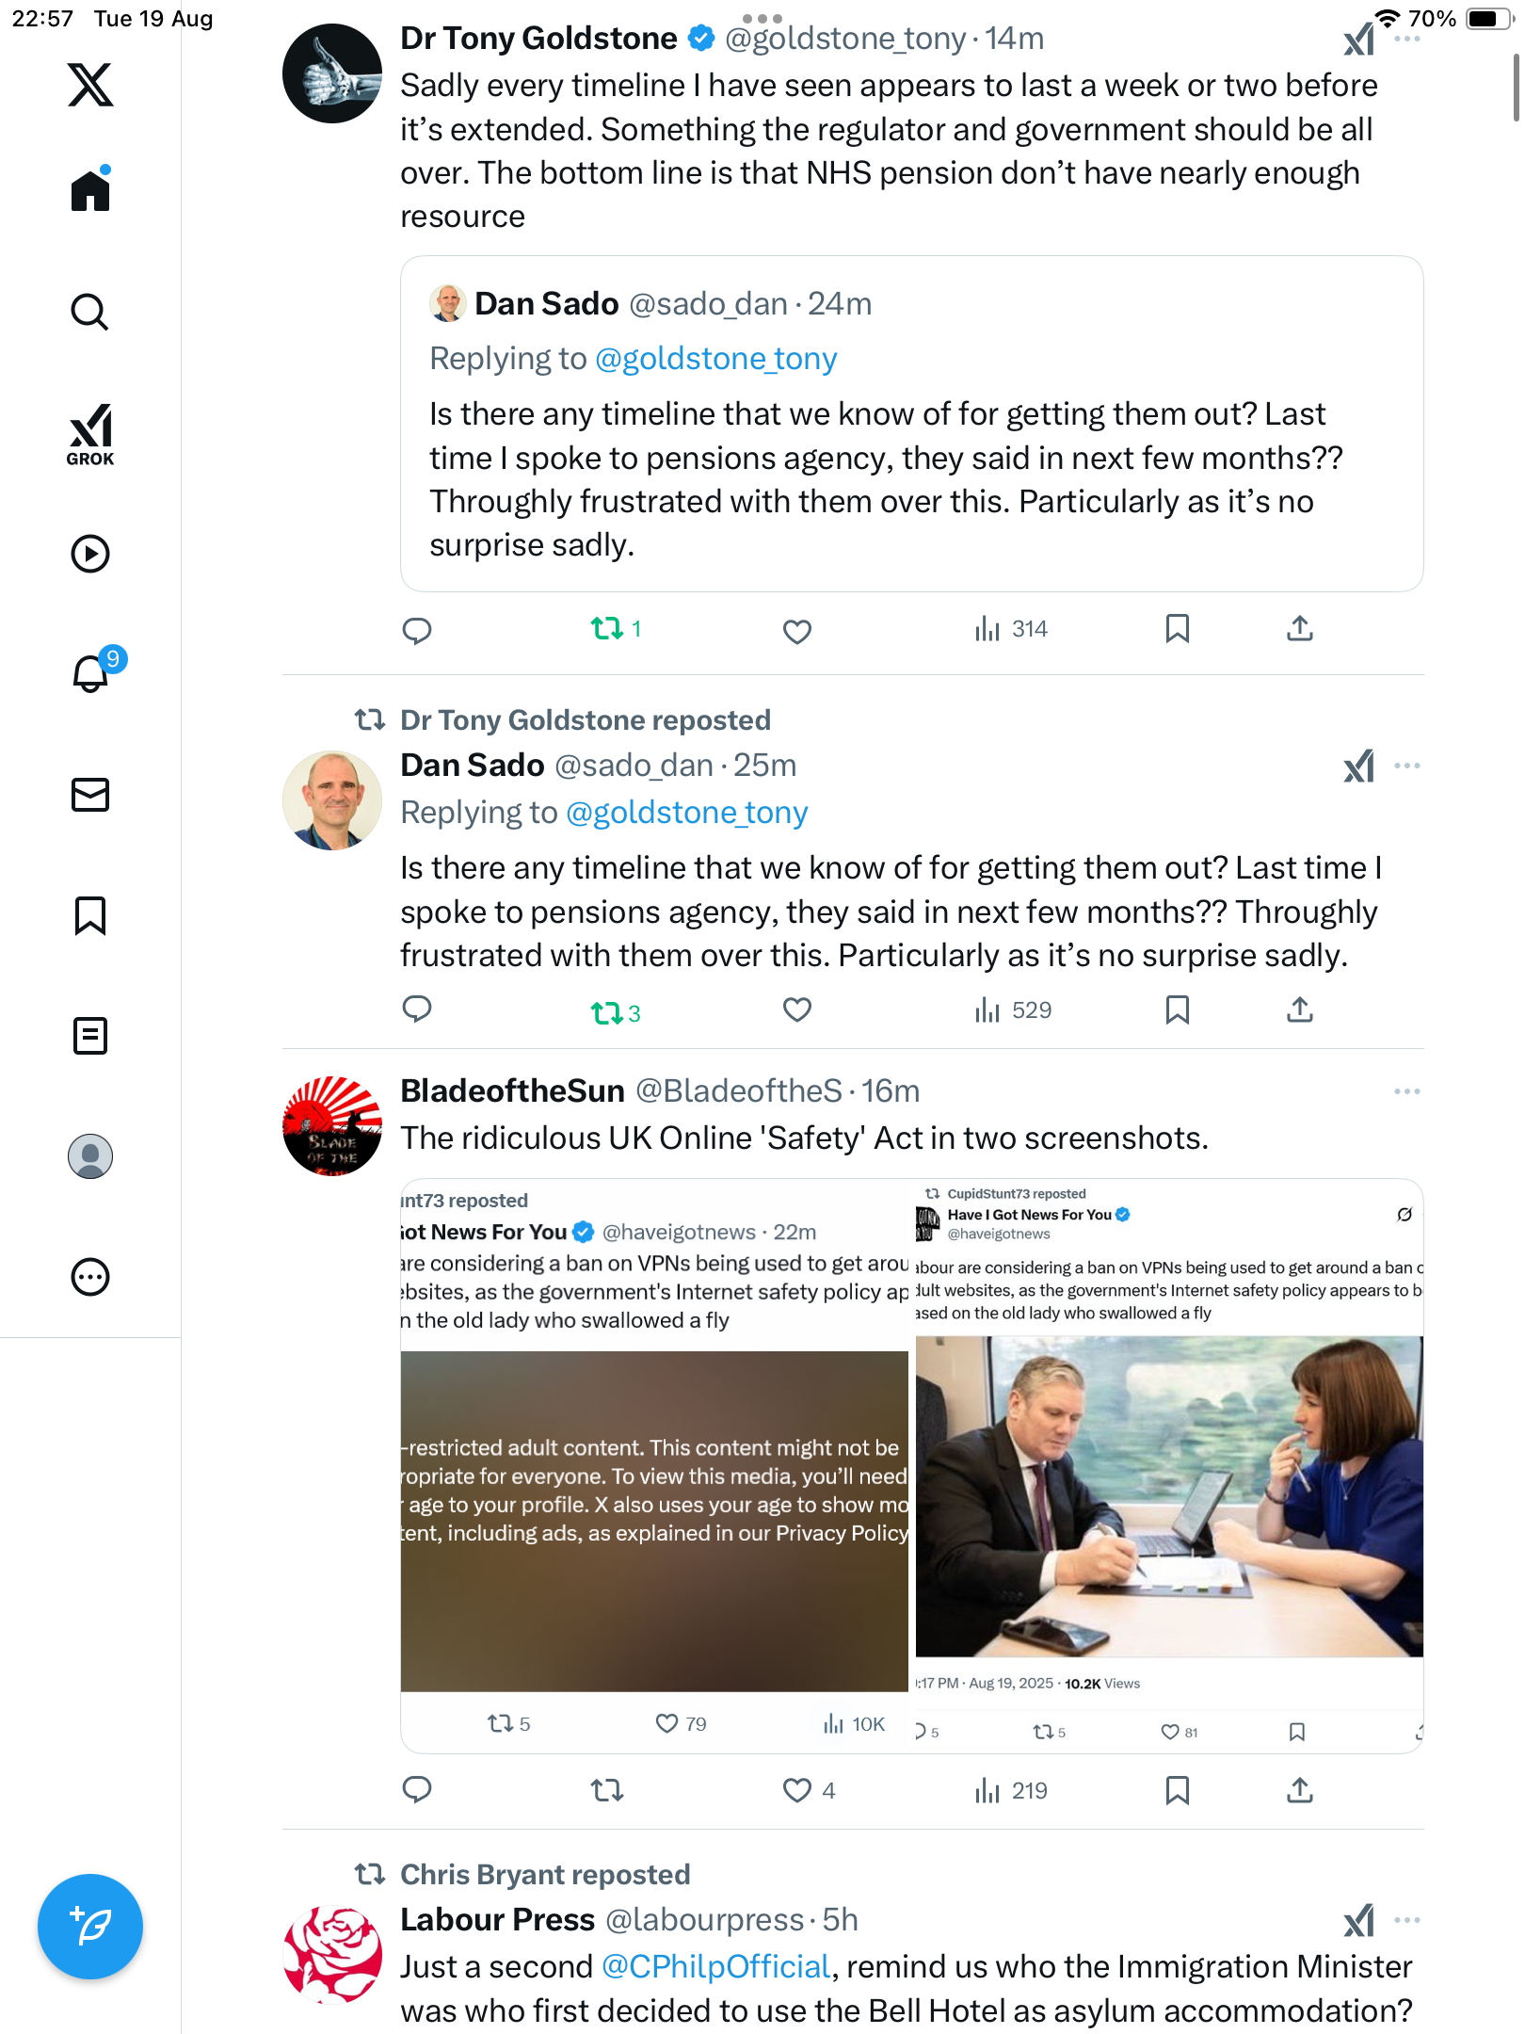Open the Grok sidebar icon
This screenshot has height=2034, width=1525.
point(90,435)
